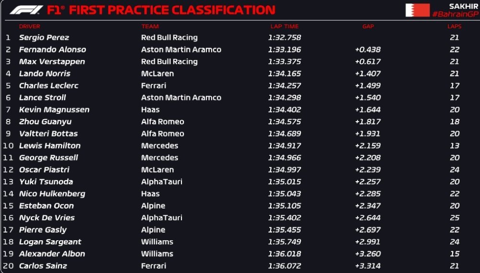Click Nyck De Vries lap count 25
Viewport: 480px width, 273px height.
[x=455, y=218]
